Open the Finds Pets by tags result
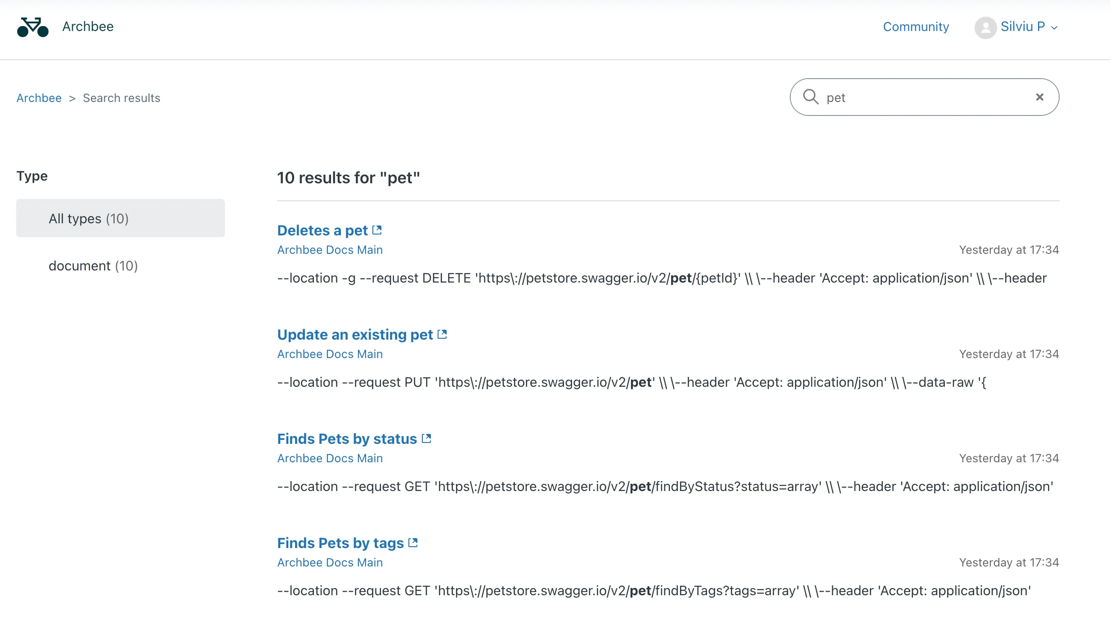This screenshot has height=637, width=1110. [x=340, y=543]
